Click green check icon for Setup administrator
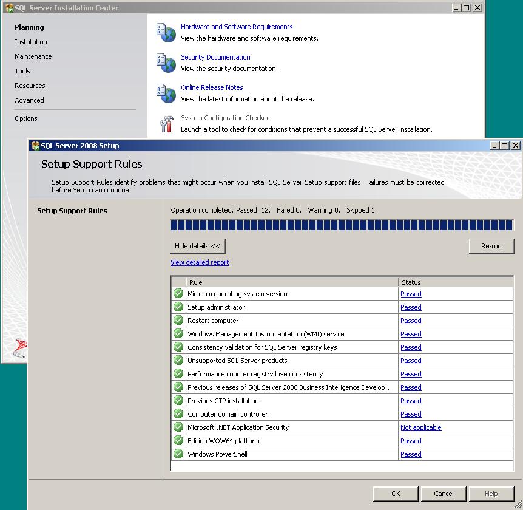Image resolution: width=523 pixels, height=510 pixels. (x=178, y=307)
